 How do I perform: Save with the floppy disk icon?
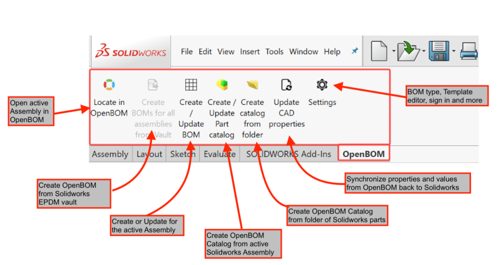point(439,51)
